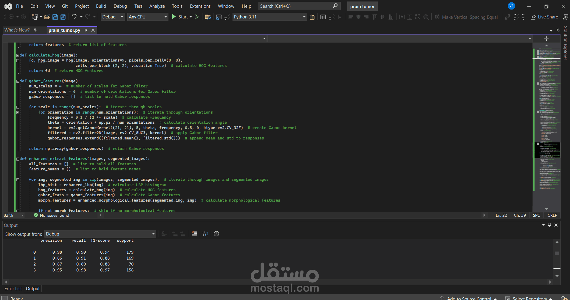
Task: Collapse the 'for img, segmented_img' loop block
Action: click(x=18, y=180)
